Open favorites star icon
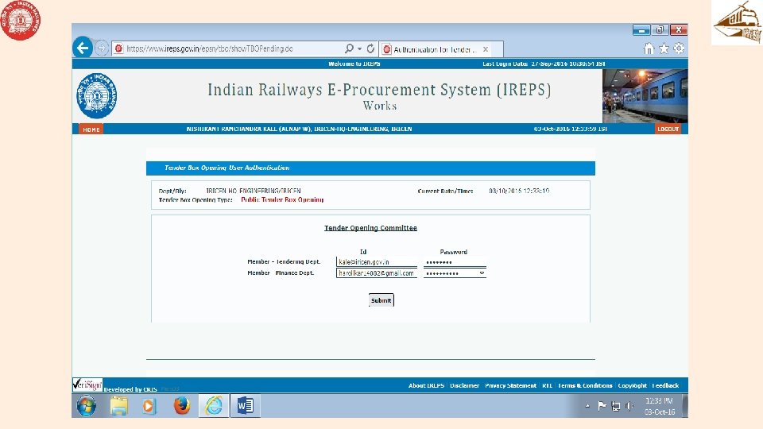The height and width of the screenshot is (429, 763). click(x=664, y=48)
